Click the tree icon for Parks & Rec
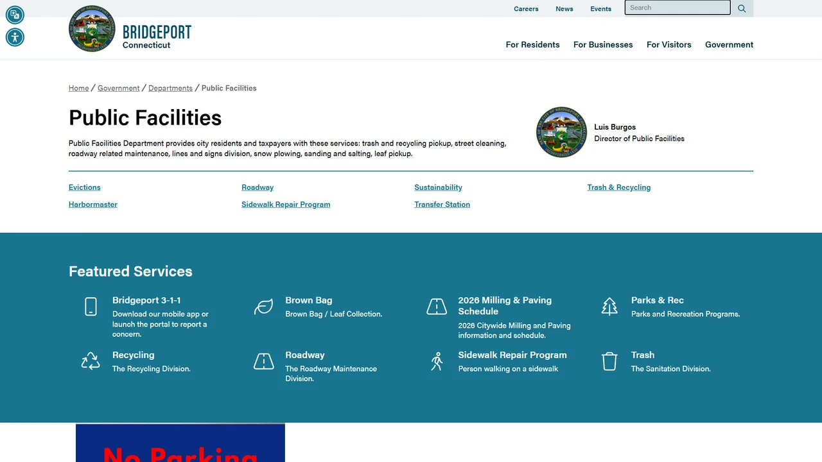The image size is (822, 462). (x=609, y=307)
